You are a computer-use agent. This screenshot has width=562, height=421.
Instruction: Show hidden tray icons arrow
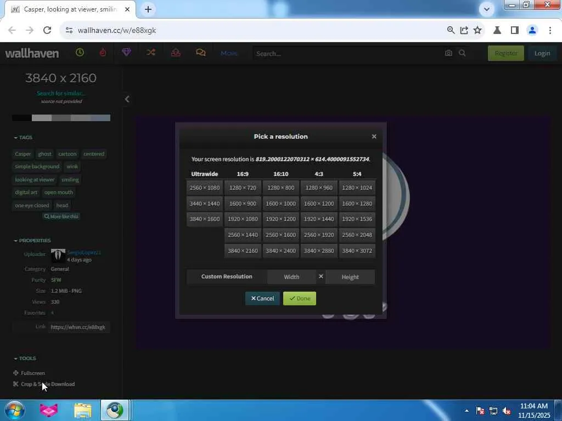point(467,411)
